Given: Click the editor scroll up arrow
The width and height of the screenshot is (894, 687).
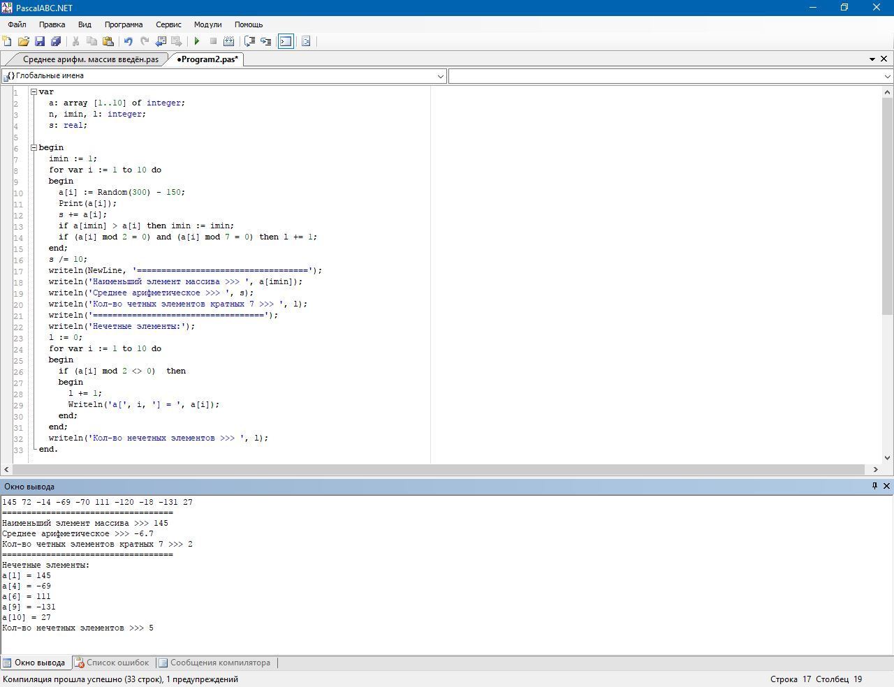Looking at the screenshot, I should [888, 91].
